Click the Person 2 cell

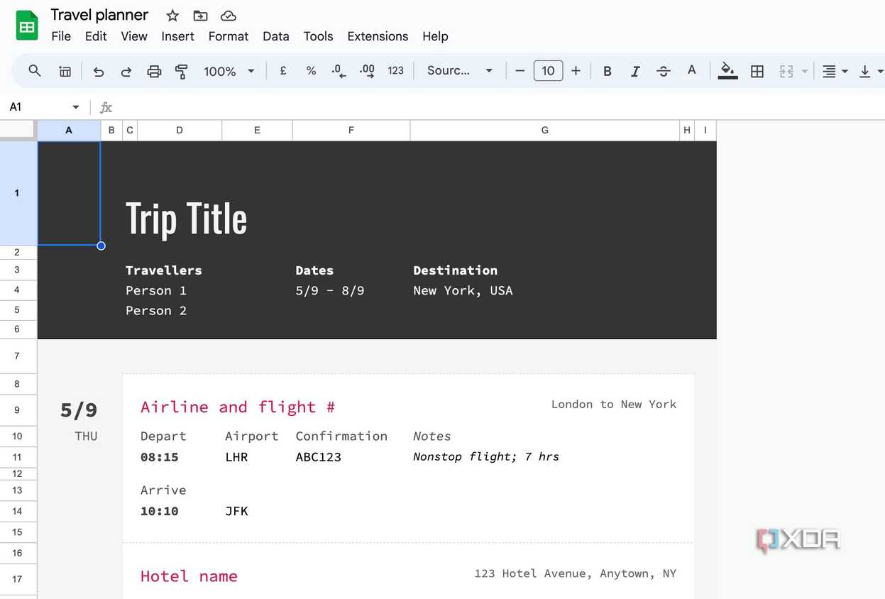(x=156, y=310)
